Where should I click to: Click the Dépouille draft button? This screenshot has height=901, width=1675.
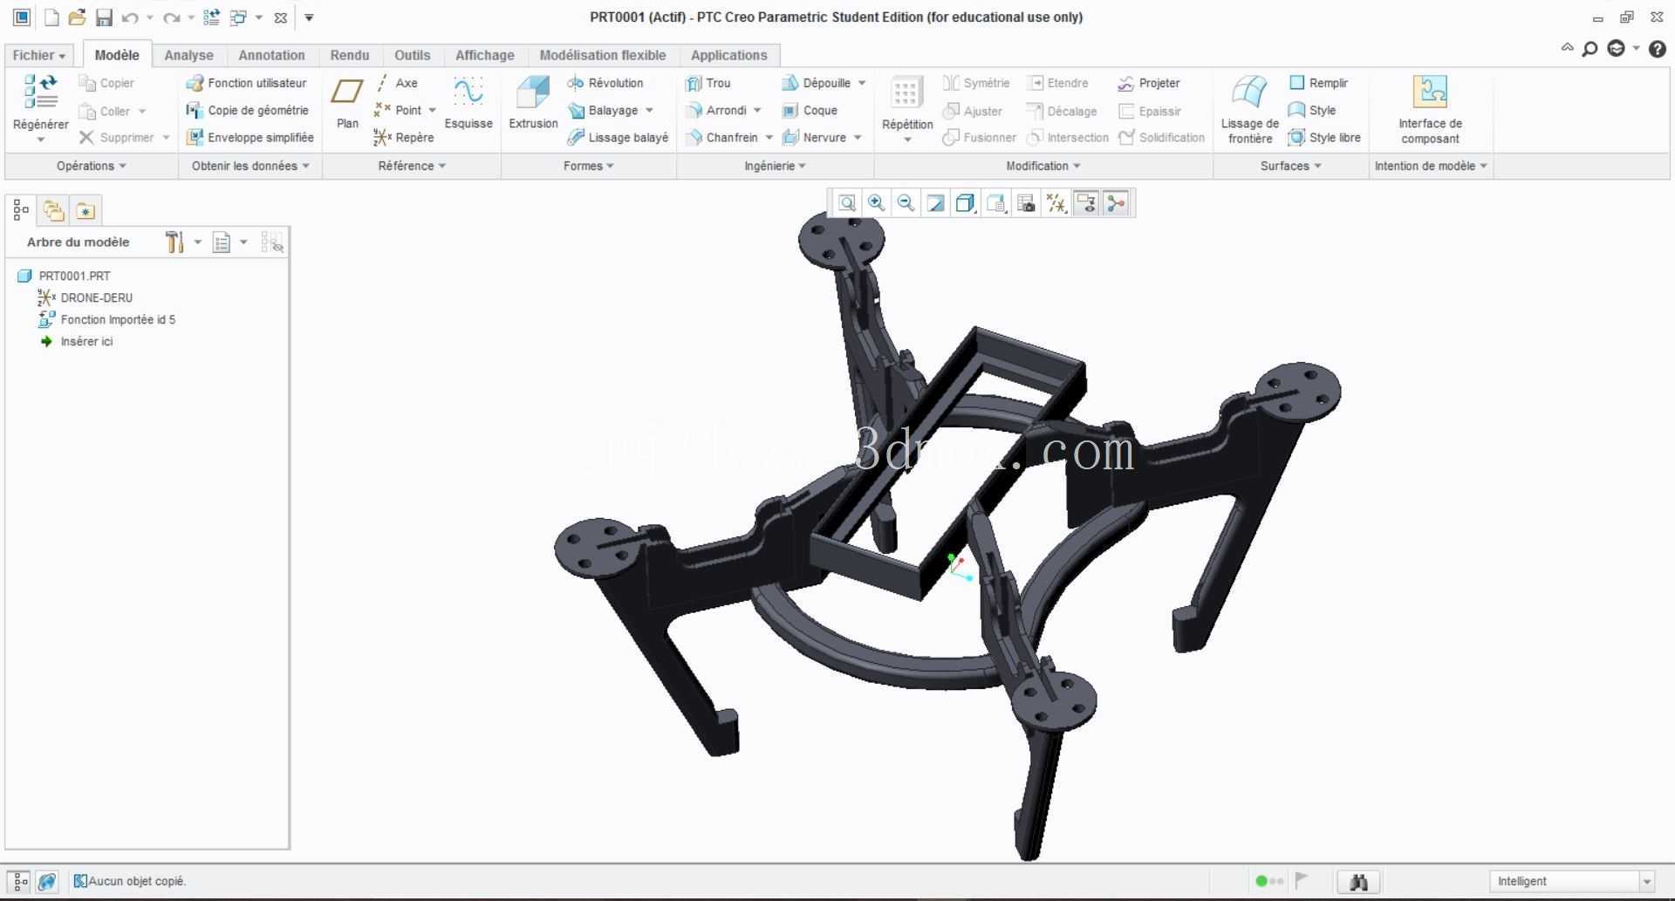click(x=816, y=83)
